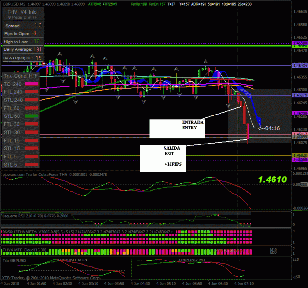This screenshot has width=308, height=288.
Task: Click the GBPUSD-M1 mini chart title
Action: click(192, 260)
